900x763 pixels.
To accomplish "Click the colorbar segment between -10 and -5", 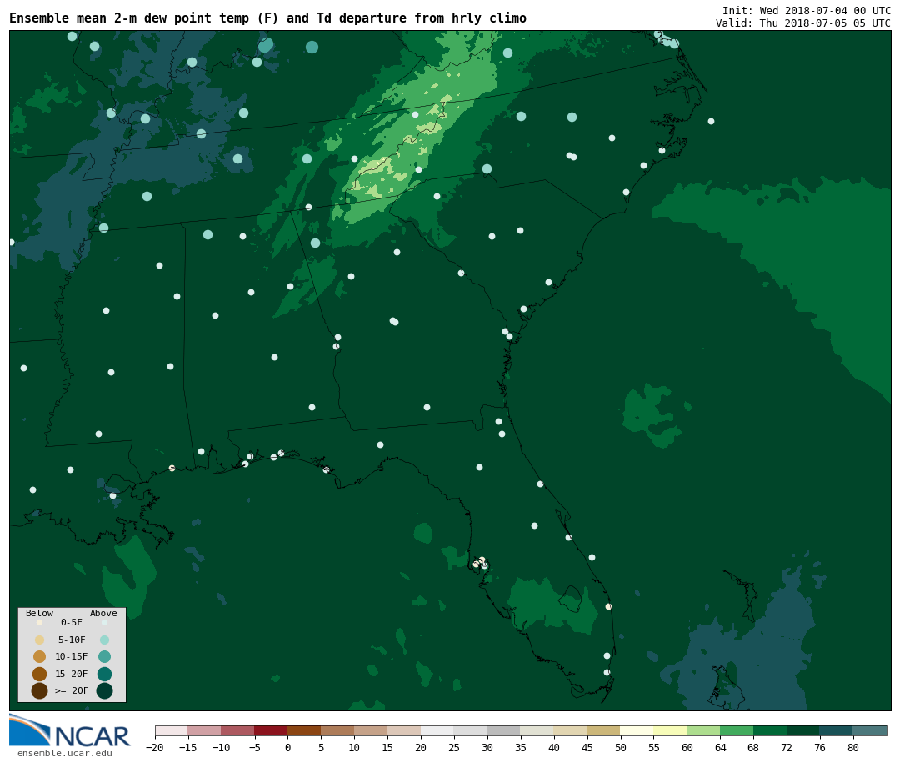I will pos(238,731).
